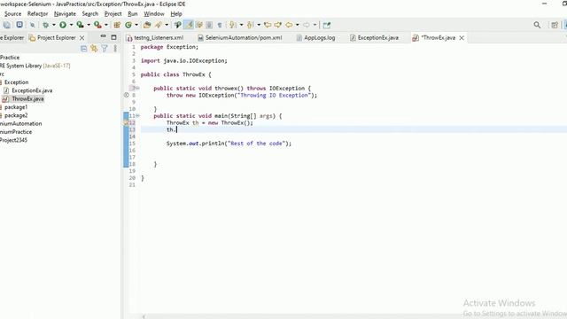This screenshot has width=567, height=319.
Task: Open the Window menu
Action: [x=154, y=14]
